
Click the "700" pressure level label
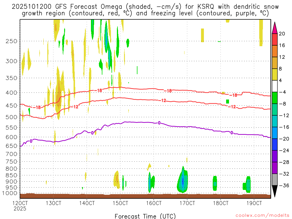pos(11,154)
